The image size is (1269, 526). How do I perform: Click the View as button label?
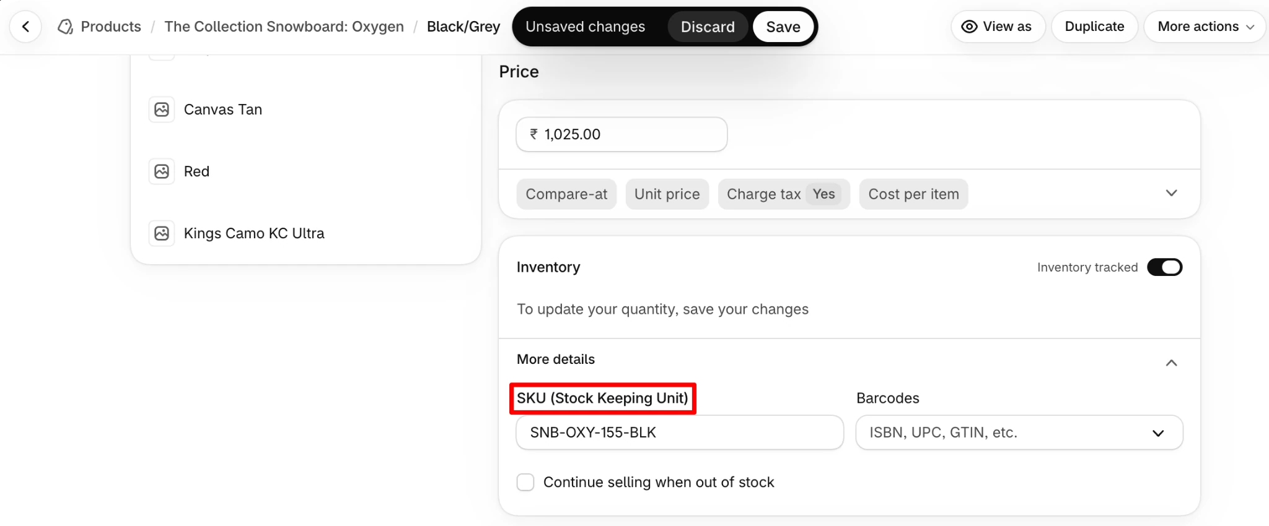[x=1007, y=27]
